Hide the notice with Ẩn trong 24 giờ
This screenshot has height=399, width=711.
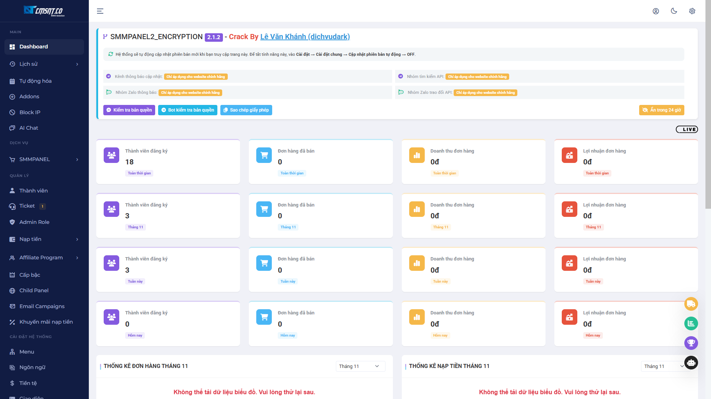click(x=661, y=110)
